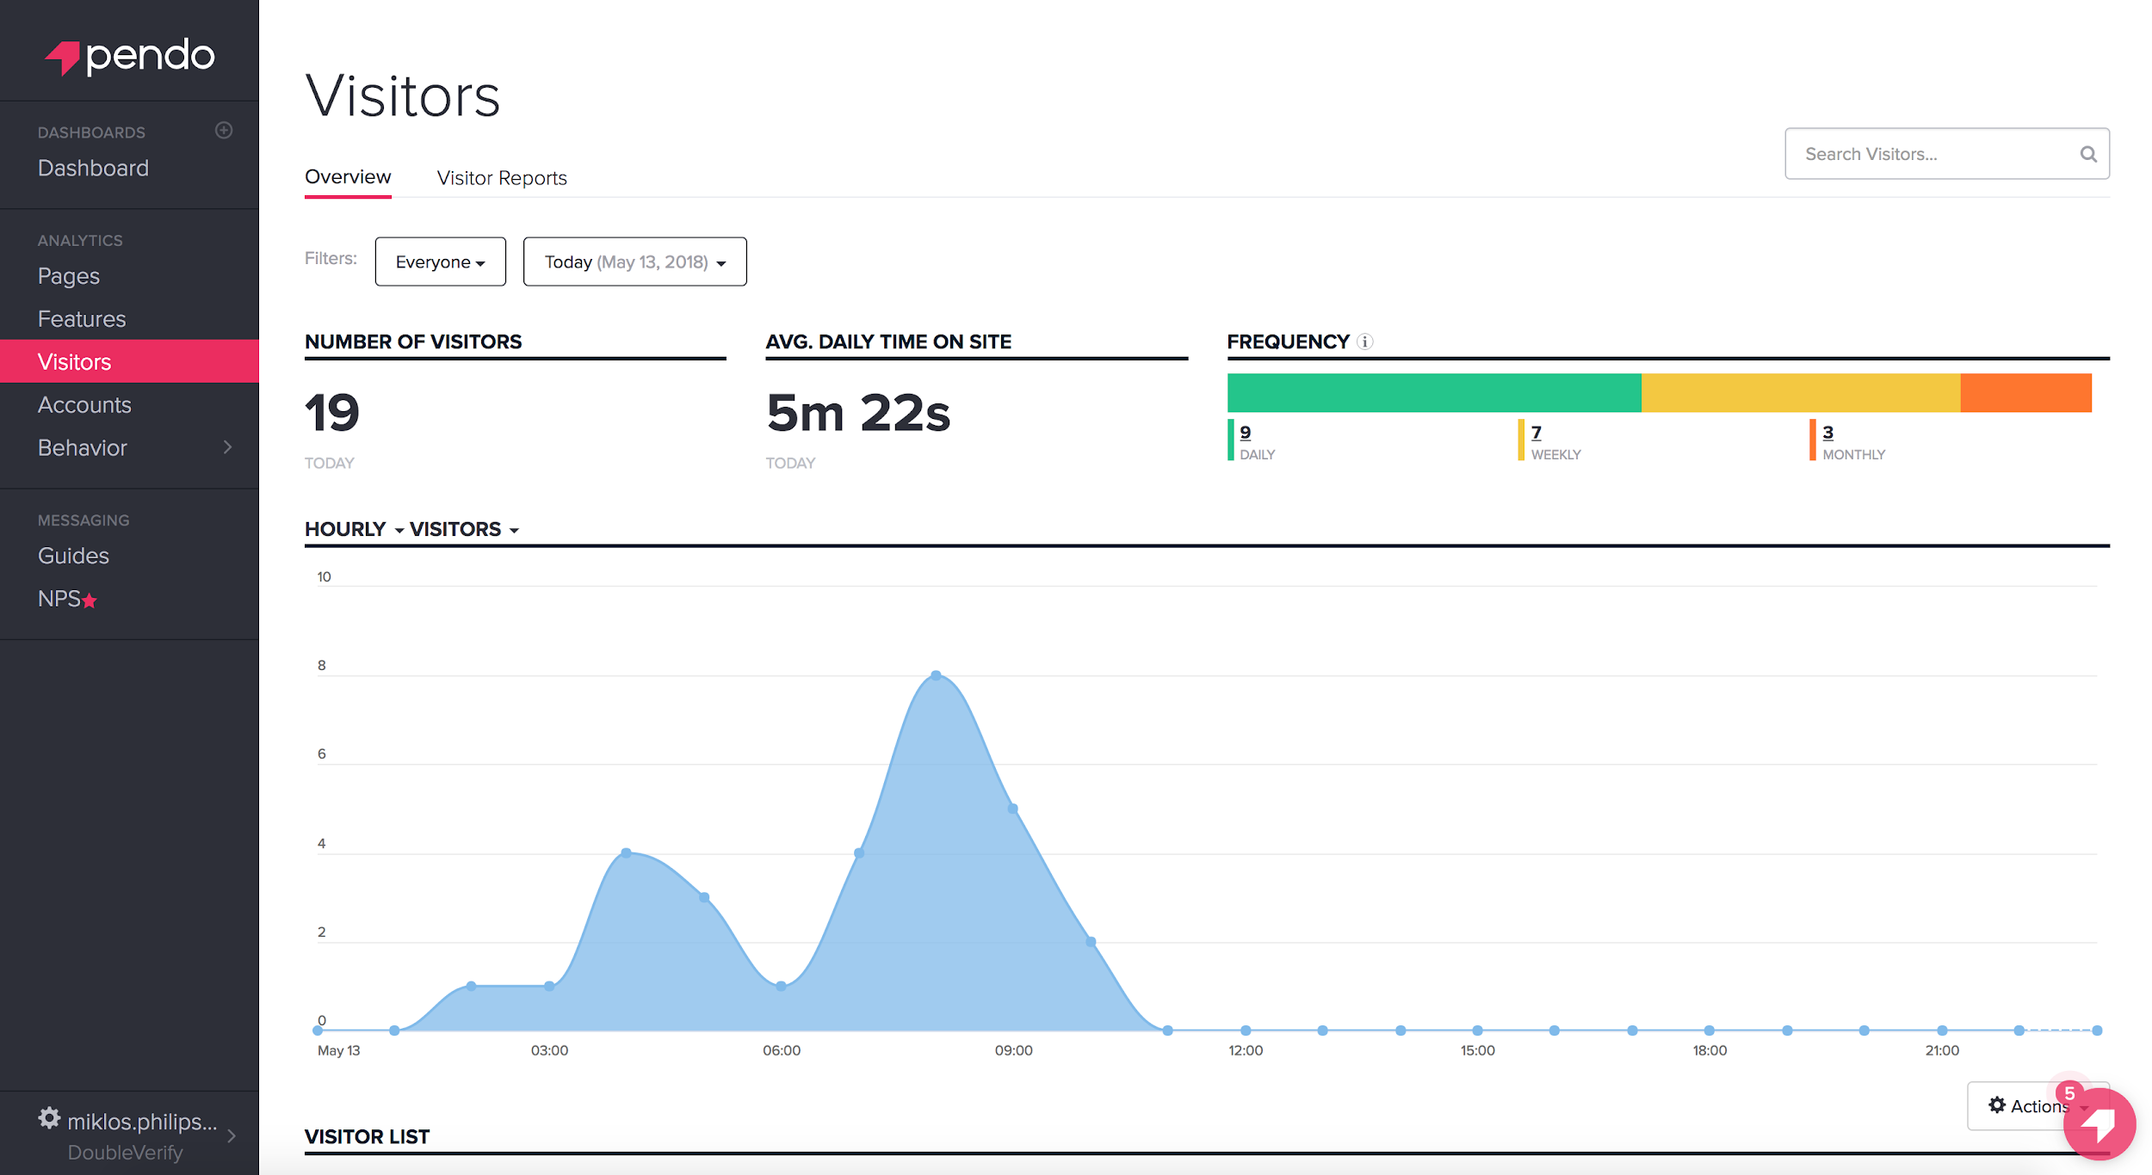Expand the account menu chevron
Image resolution: width=2152 pixels, height=1175 pixels.
(232, 1135)
